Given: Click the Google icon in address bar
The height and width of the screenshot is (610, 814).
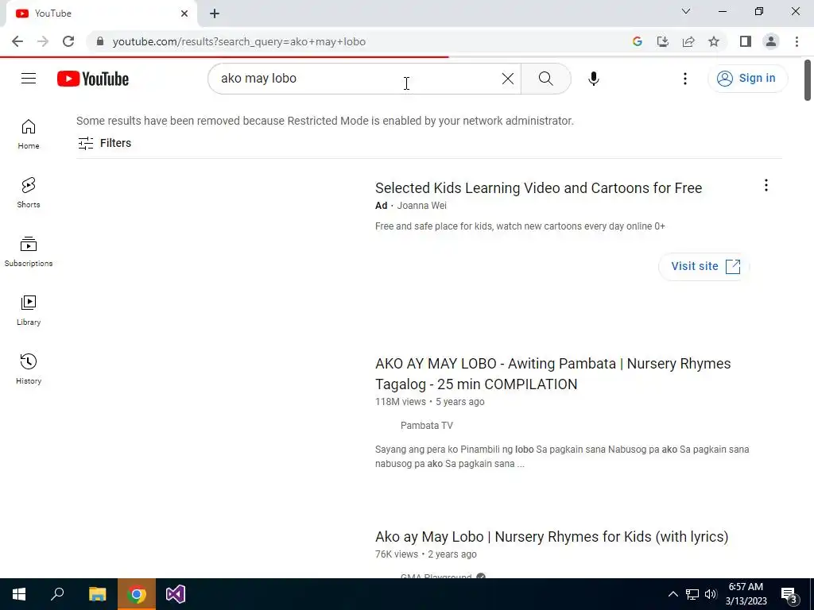Looking at the screenshot, I should tap(637, 41).
